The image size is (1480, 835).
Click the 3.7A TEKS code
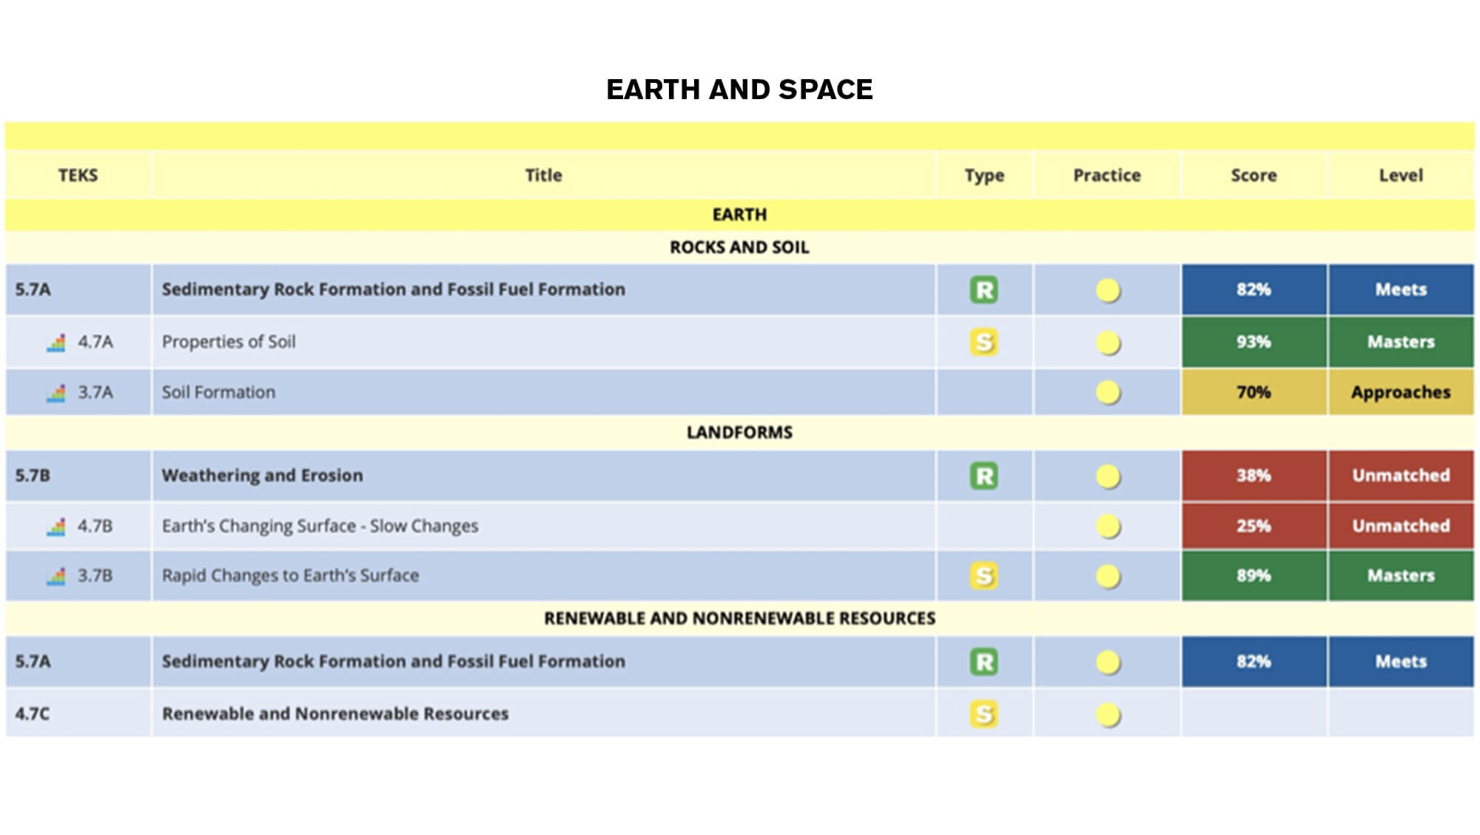95,392
